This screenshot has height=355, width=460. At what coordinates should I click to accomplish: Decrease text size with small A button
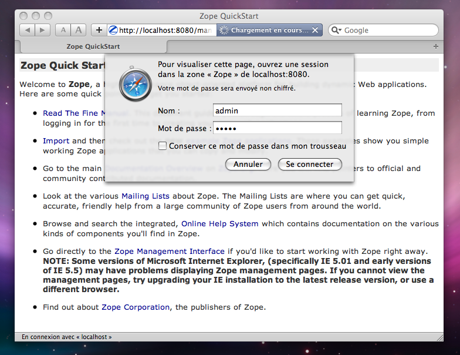[63, 30]
